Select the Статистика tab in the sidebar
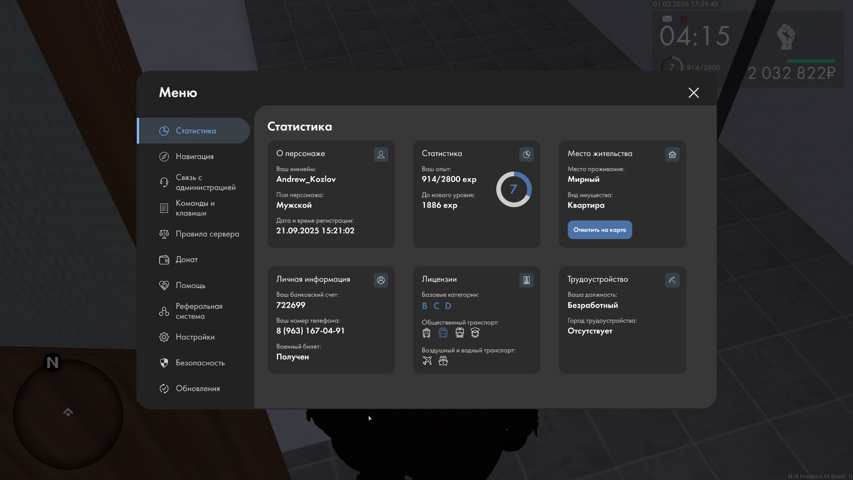 195,131
